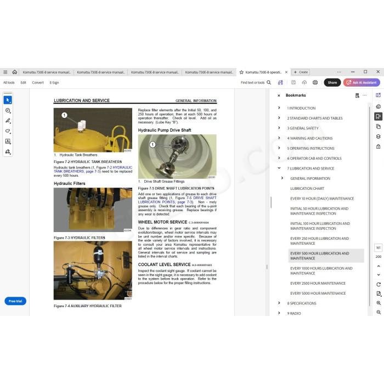384x384 pixels.
Task: Show page thumbnails panel
Action: click(379, 126)
